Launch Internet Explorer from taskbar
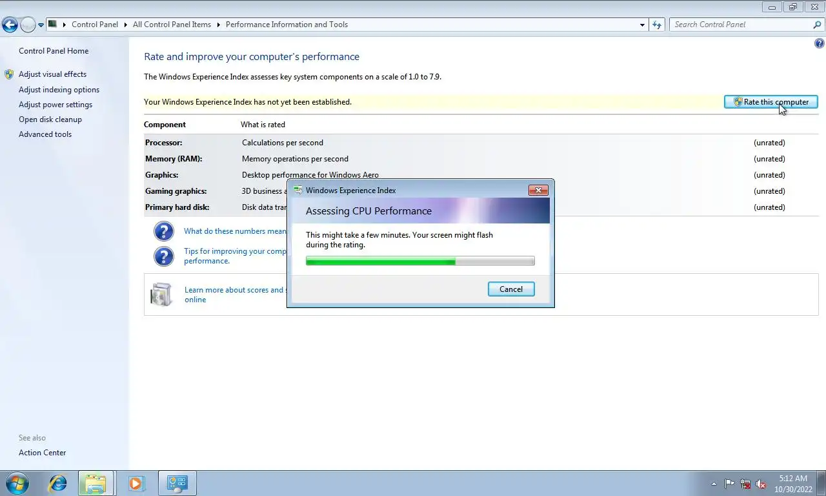This screenshot has width=826, height=496. [57, 483]
